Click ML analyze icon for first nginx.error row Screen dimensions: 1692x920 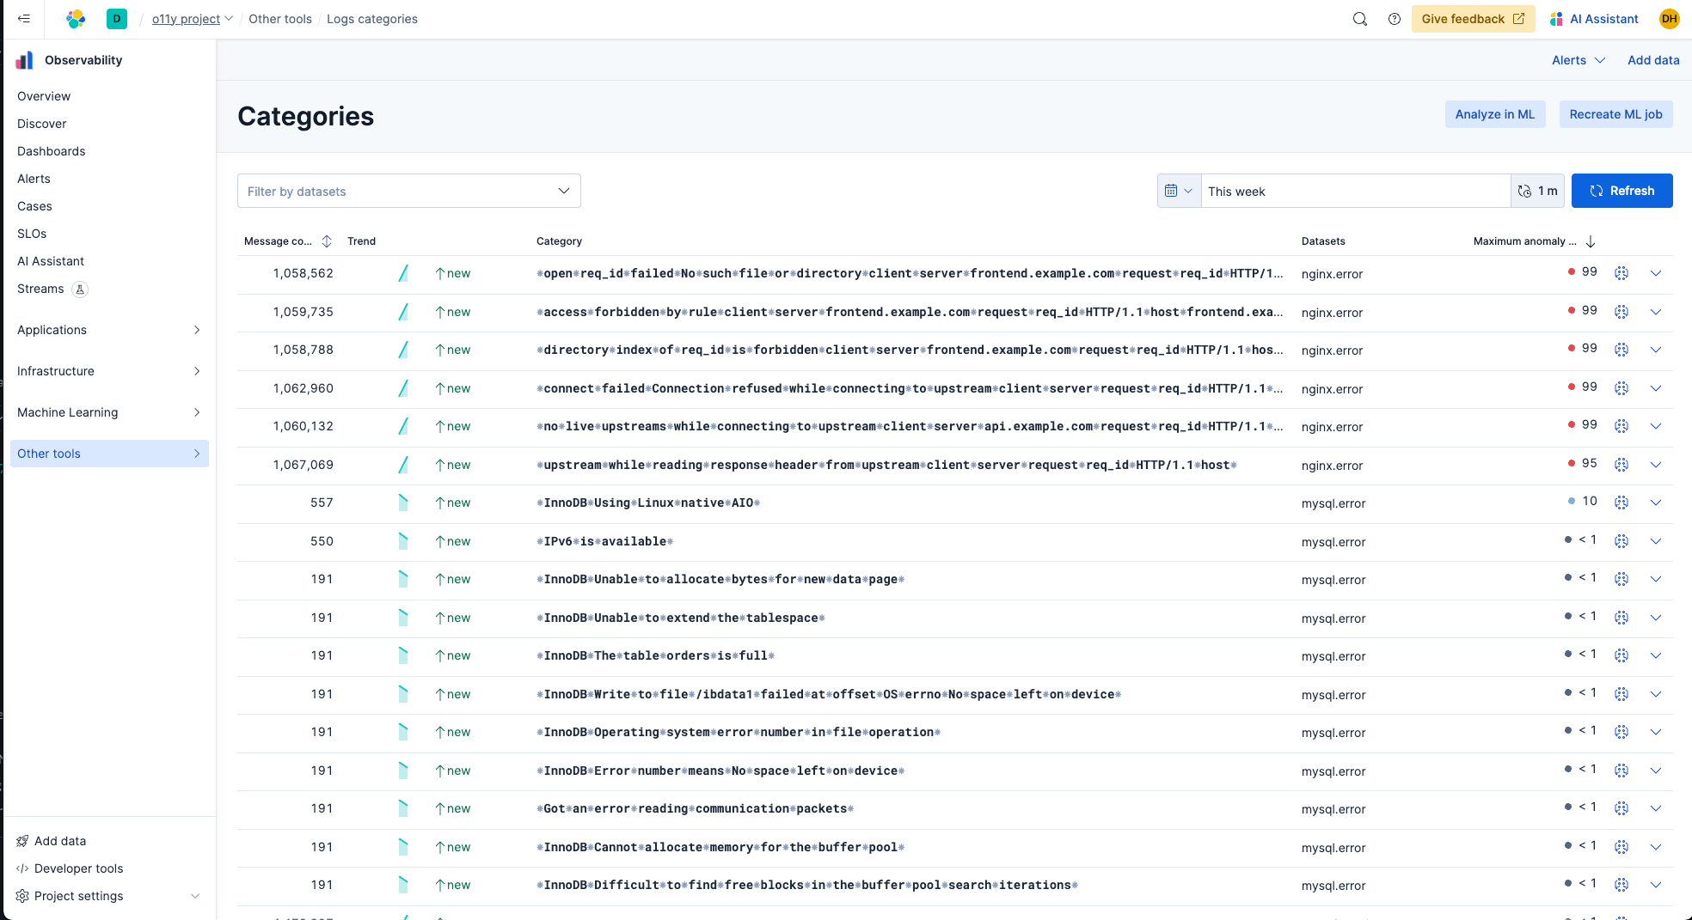[x=1621, y=273]
